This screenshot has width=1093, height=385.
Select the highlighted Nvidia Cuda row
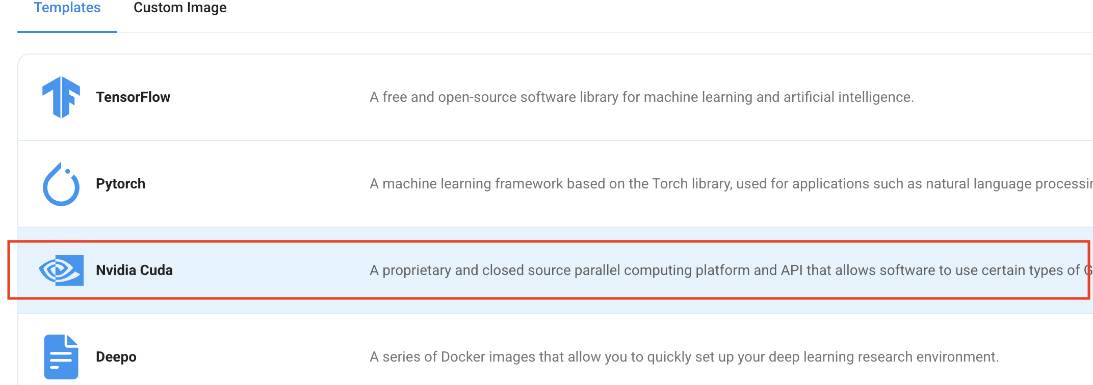coord(556,270)
